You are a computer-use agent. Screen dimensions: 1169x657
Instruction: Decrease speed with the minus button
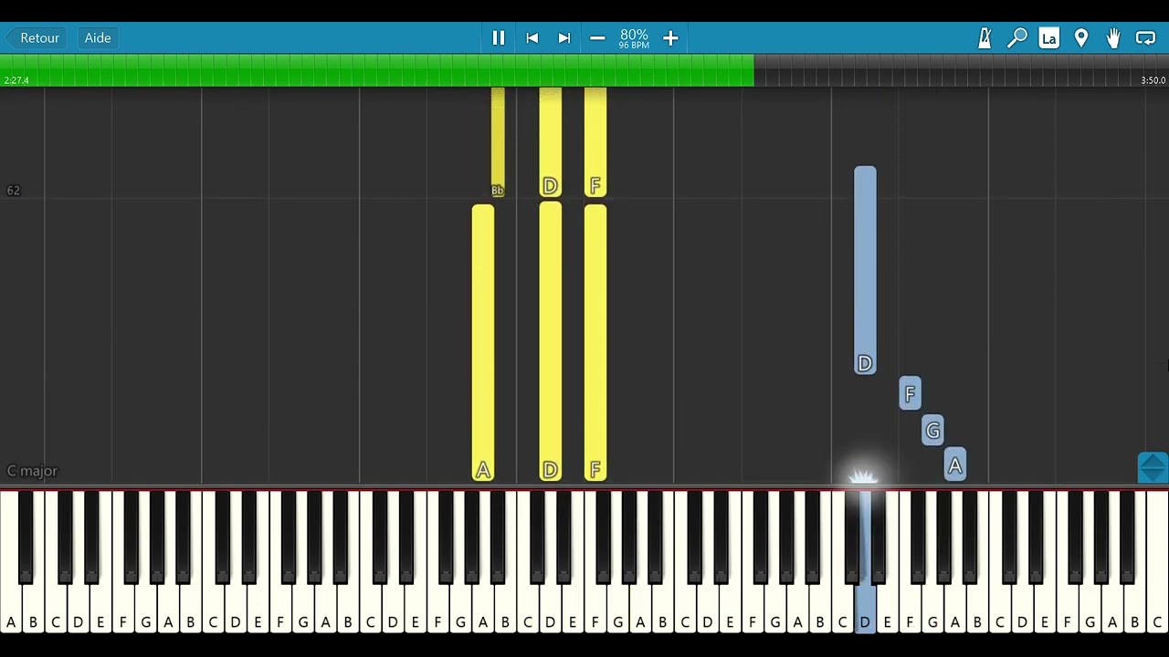point(597,38)
